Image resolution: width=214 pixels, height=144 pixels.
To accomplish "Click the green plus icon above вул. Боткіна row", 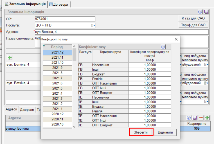I will (10, 57).
